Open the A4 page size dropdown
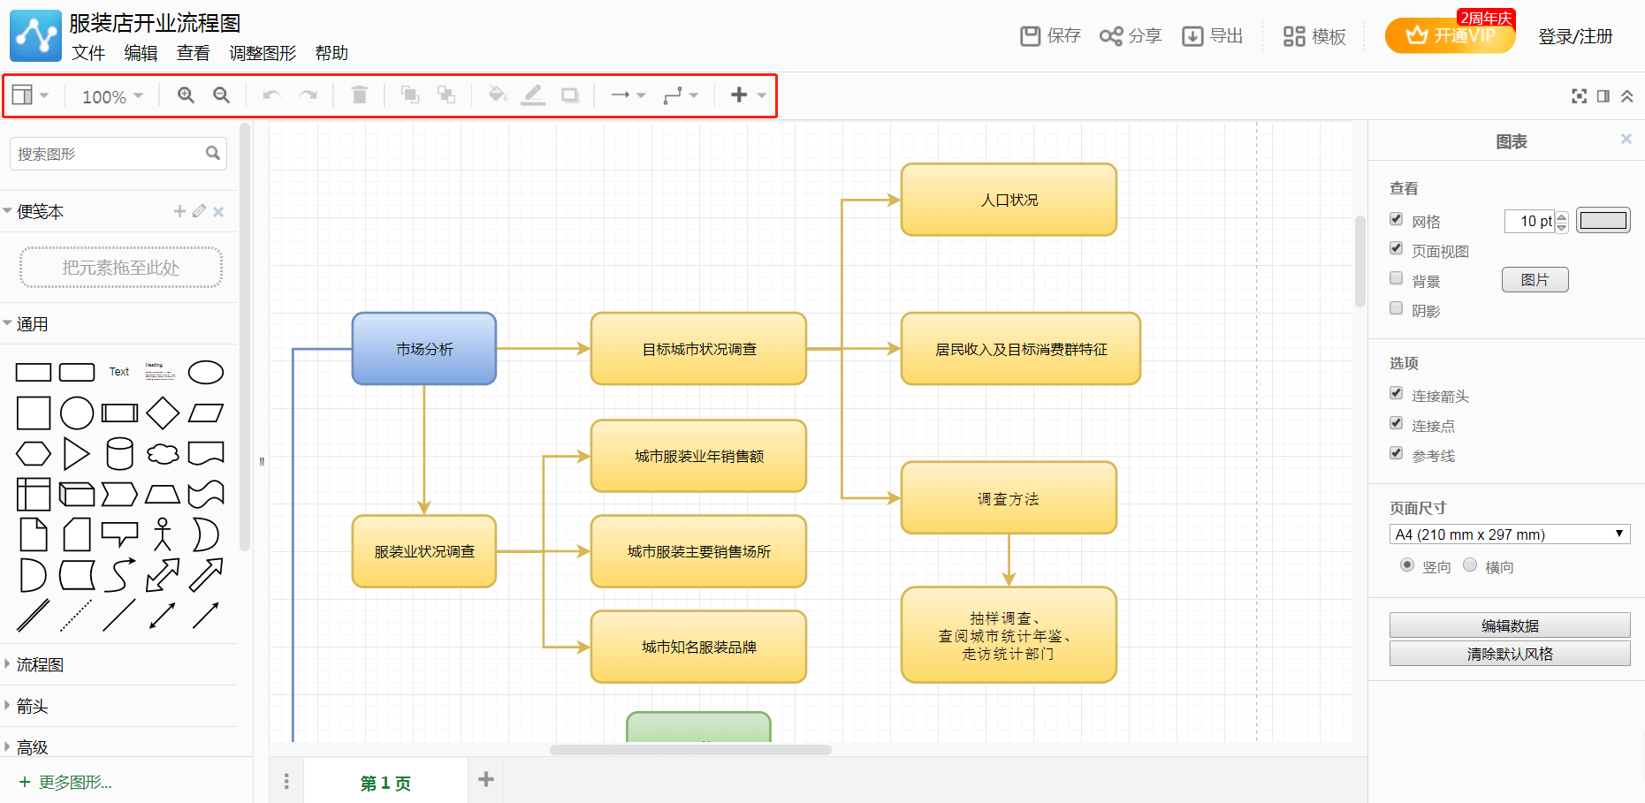Image resolution: width=1645 pixels, height=803 pixels. [x=1510, y=534]
